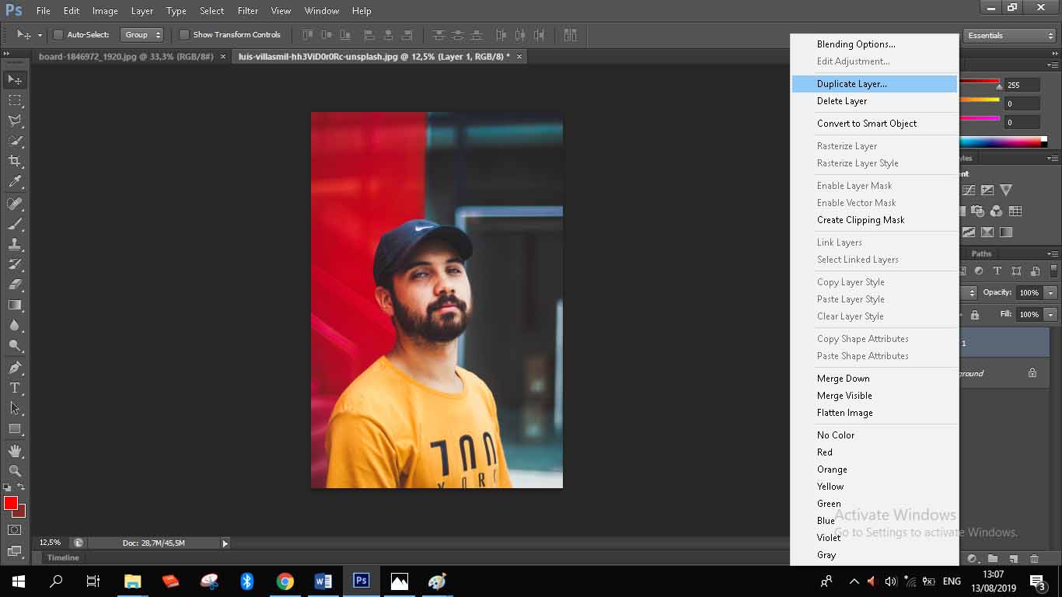Screen dimensions: 1062x597
Task: Click Merge Down in context menu
Action: pos(843,379)
